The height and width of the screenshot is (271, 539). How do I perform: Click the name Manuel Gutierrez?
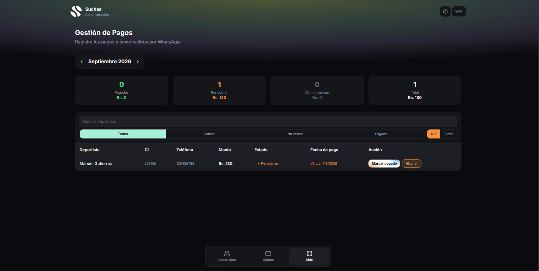96,164
